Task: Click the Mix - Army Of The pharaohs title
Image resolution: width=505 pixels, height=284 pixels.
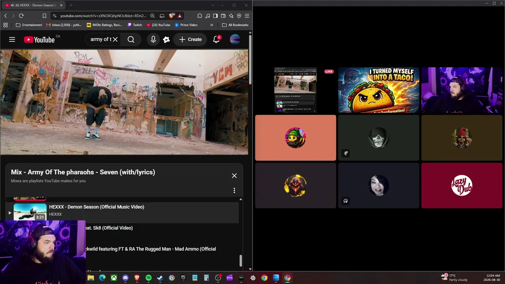Action: pos(83,172)
